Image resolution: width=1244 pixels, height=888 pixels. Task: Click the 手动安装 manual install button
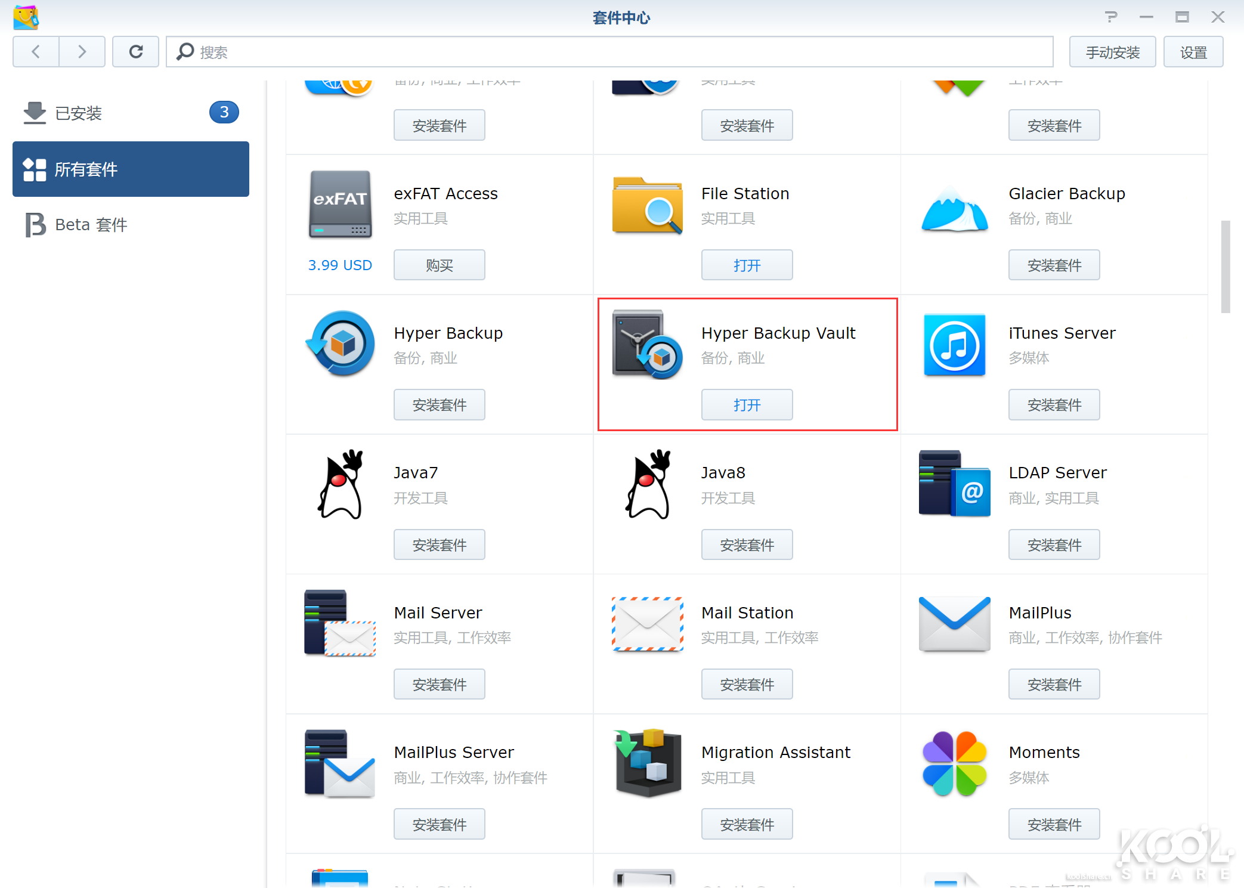point(1112,52)
